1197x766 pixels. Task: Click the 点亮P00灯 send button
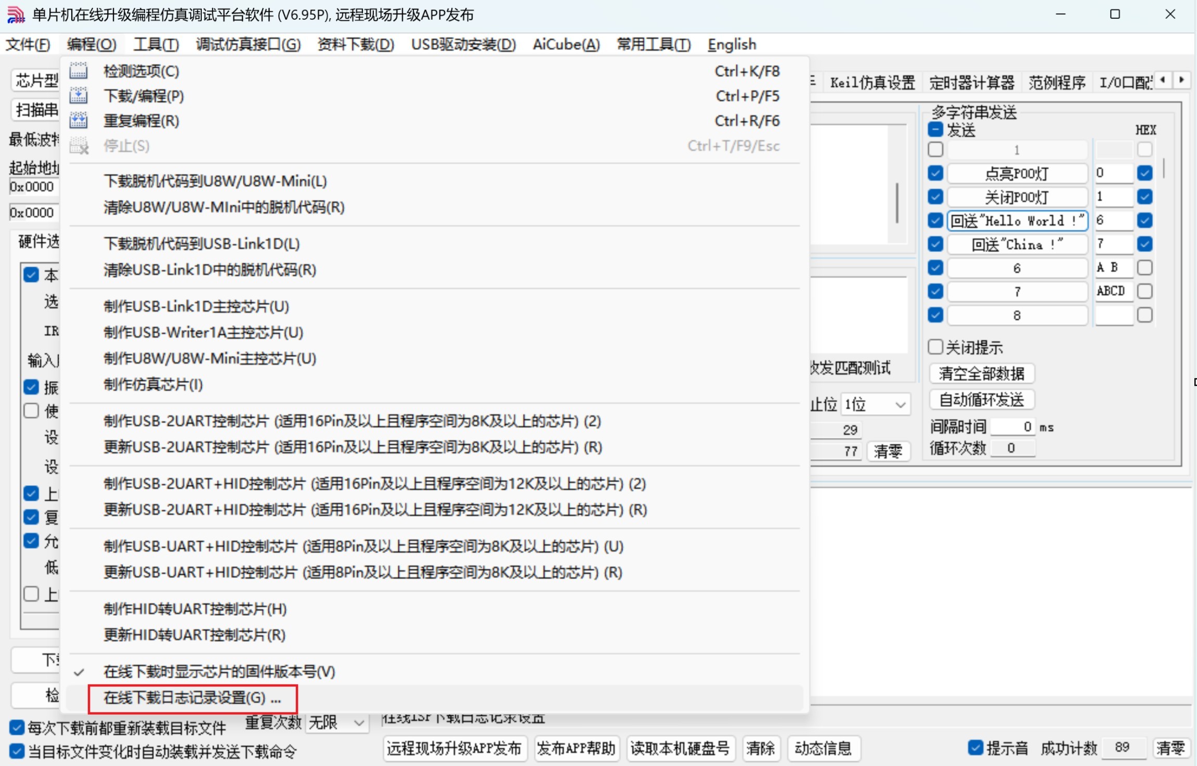click(x=1017, y=173)
